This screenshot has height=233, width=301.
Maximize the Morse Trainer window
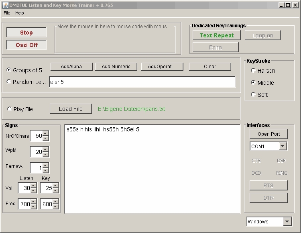pyautogui.click(x=288, y=5)
